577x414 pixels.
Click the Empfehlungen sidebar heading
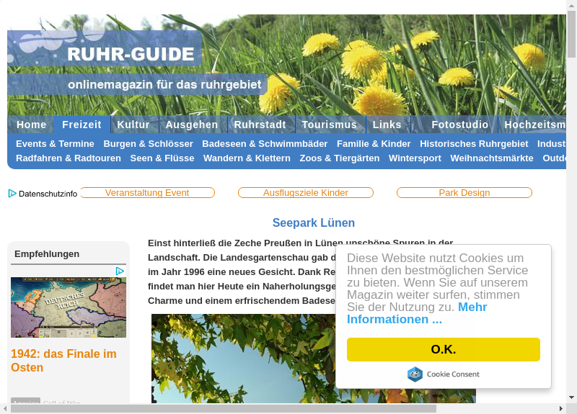(x=47, y=254)
